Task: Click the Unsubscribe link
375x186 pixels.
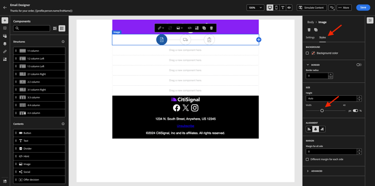Action: [185, 126]
